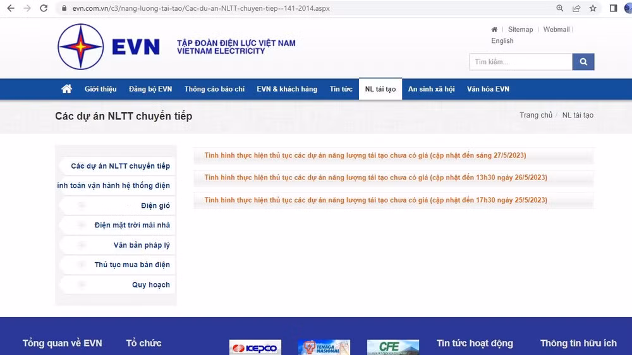The height and width of the screenshot is (355, 632).
Task: Open the 'Giới thiệu' menu
Action: click(100, 89)
